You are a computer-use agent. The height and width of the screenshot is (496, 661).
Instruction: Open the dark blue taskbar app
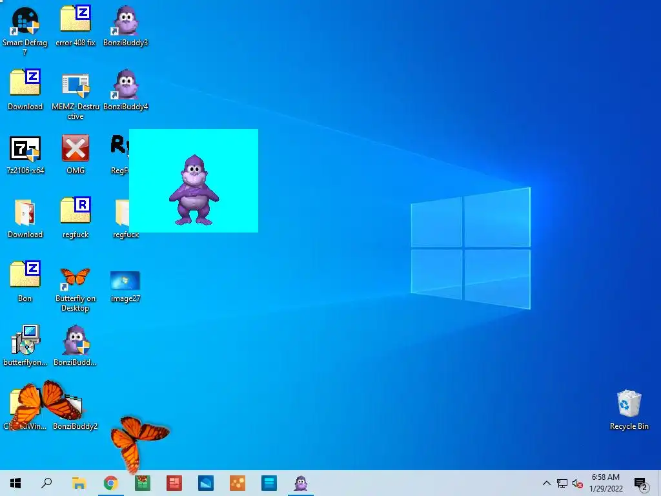click(206, 483)
